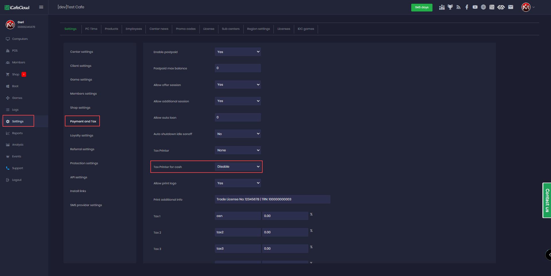Click the Print additional info field

[x=272, y=199]
